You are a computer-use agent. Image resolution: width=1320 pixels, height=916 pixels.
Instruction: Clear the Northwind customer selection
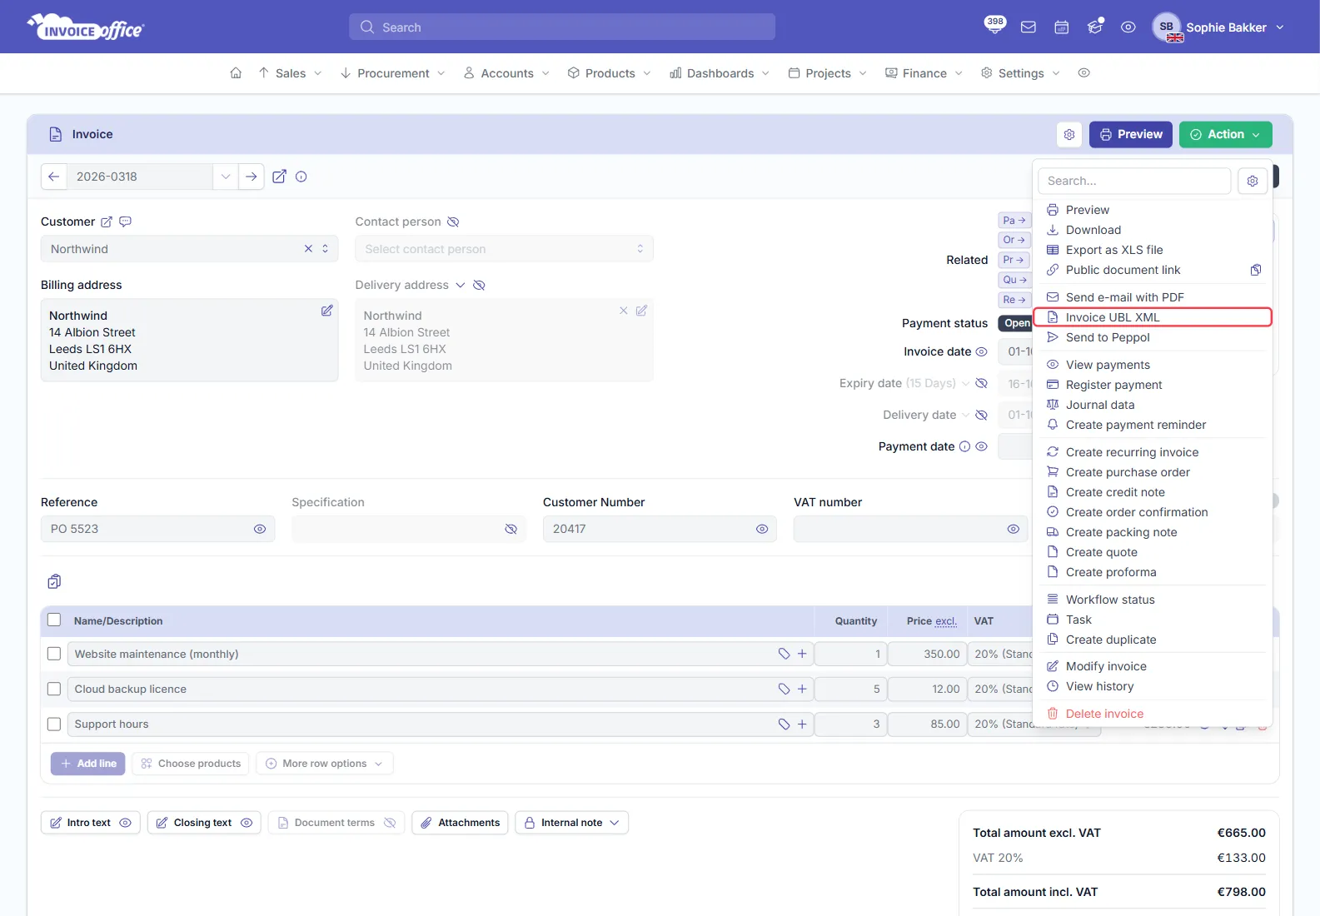pos(308,249)
